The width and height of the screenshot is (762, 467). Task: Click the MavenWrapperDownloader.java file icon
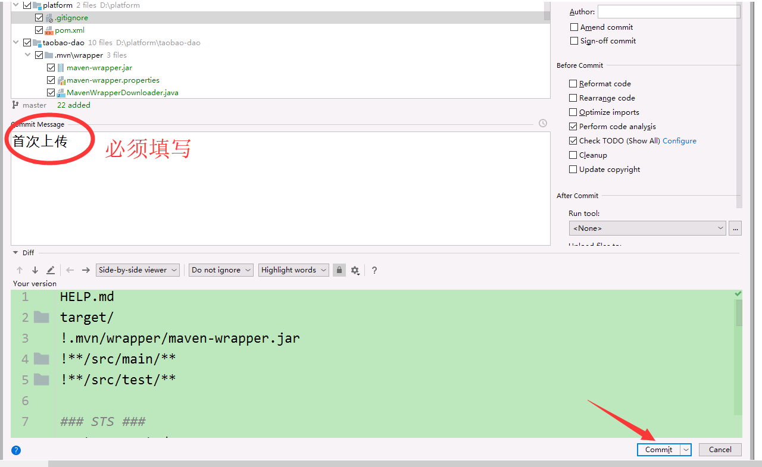[x=61, y=93]
